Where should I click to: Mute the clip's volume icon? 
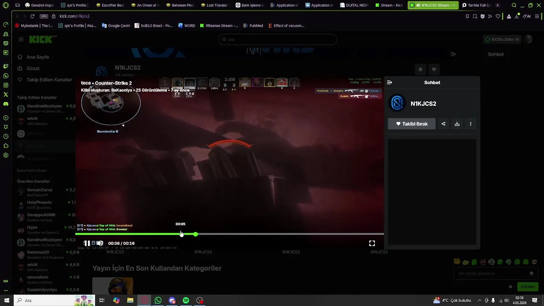tap(100, 243)
